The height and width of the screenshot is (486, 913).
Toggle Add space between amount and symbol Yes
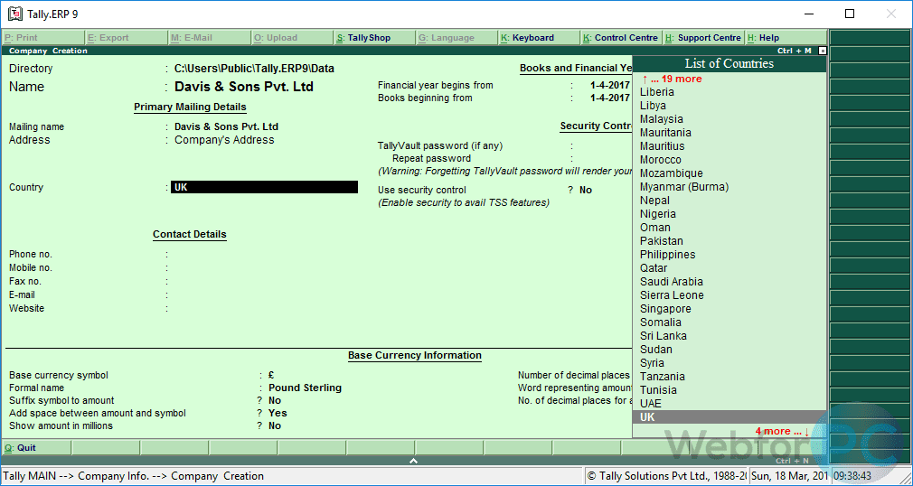click(x=278, y=413)
